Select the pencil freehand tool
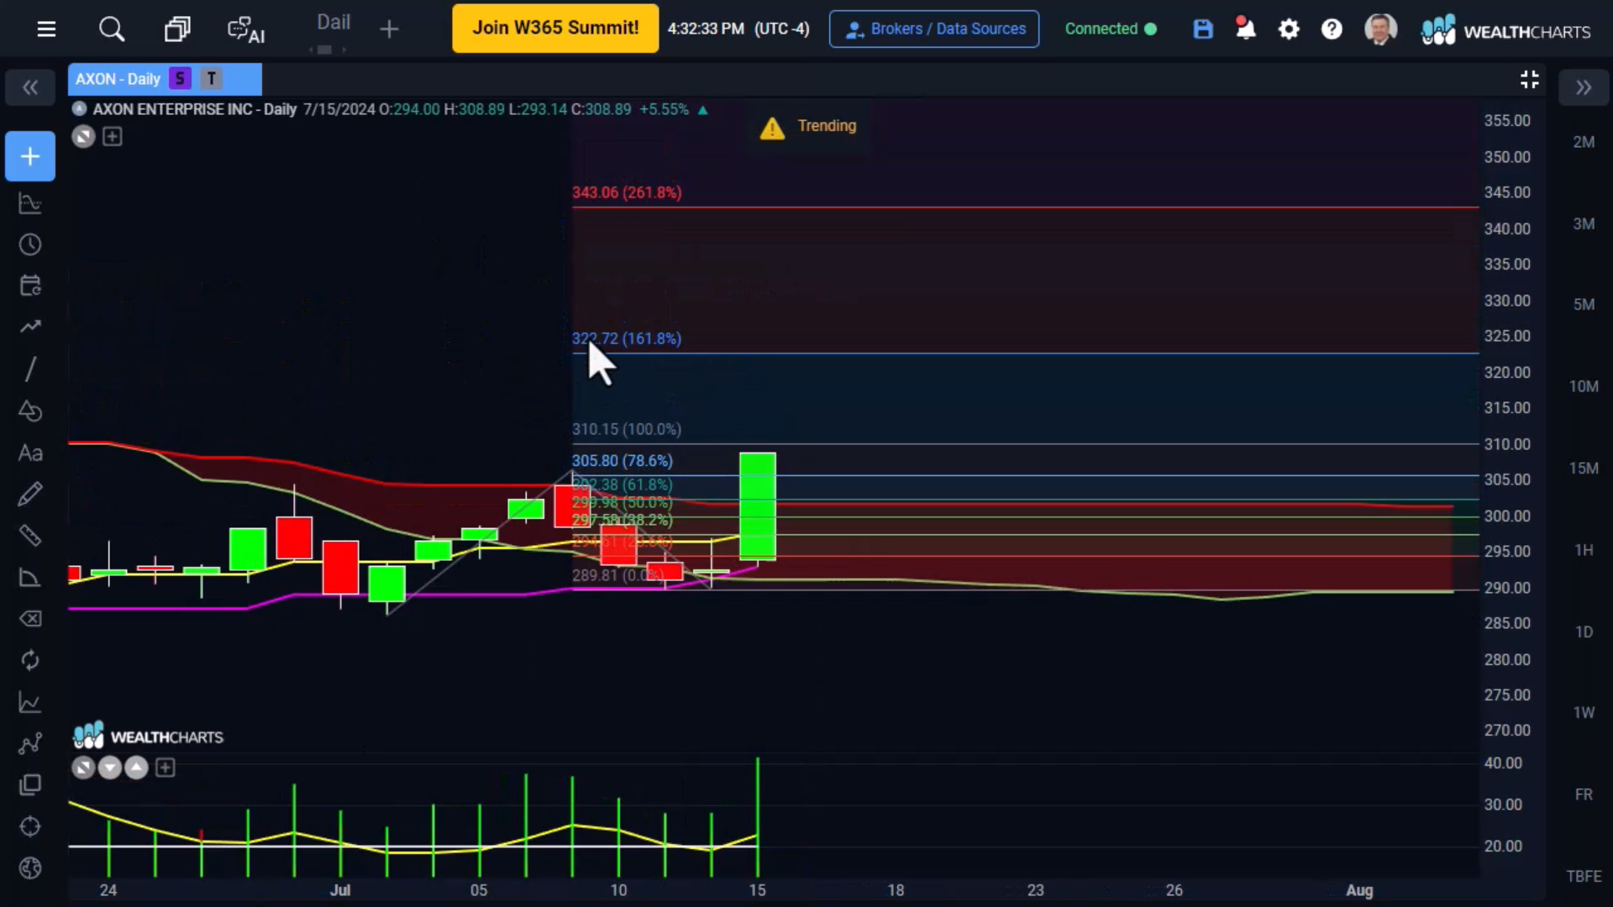This screenshot has height=907, width=1613. (30, 494)
